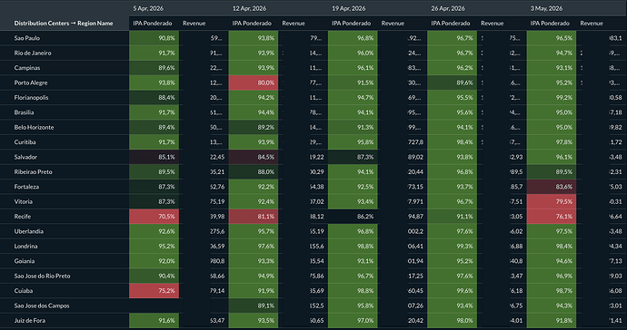Sort by IPA Ponderado under 5 Apr, 2026
The height and width of the screenshot is (330, 627).
[x=153, y=24]
